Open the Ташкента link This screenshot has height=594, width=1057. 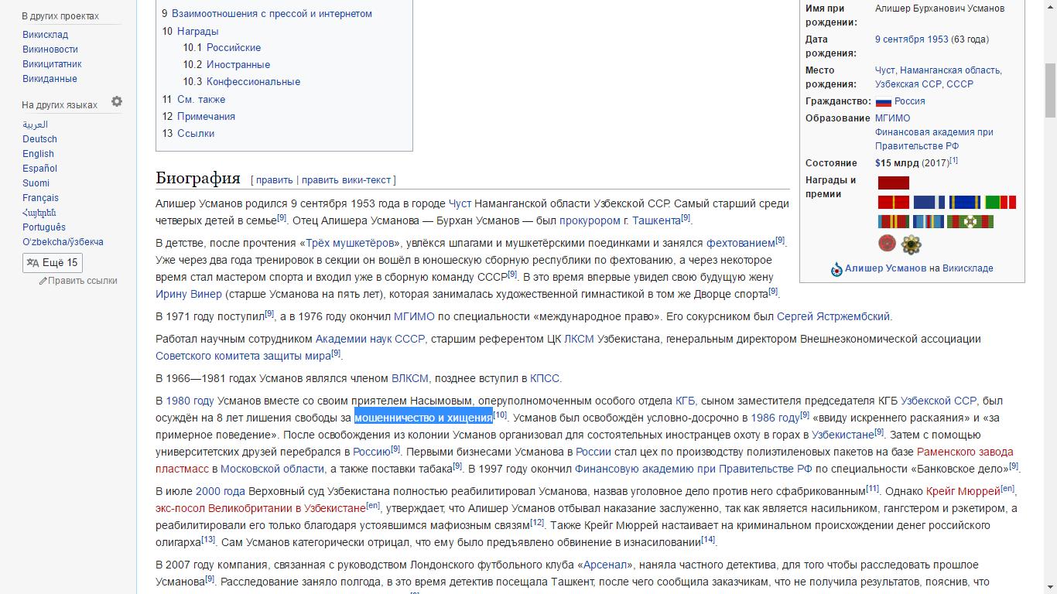click(x=656, y=220)
